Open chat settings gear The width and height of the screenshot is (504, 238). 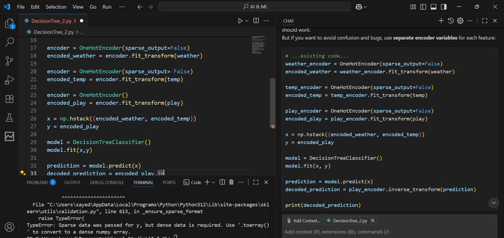460,21
